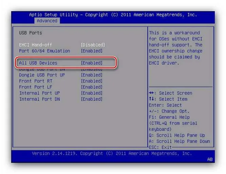Screen dimensions: 226x174
Task: Toggle Internal Port DN [Enabled] value
Action: click(92, 99)
